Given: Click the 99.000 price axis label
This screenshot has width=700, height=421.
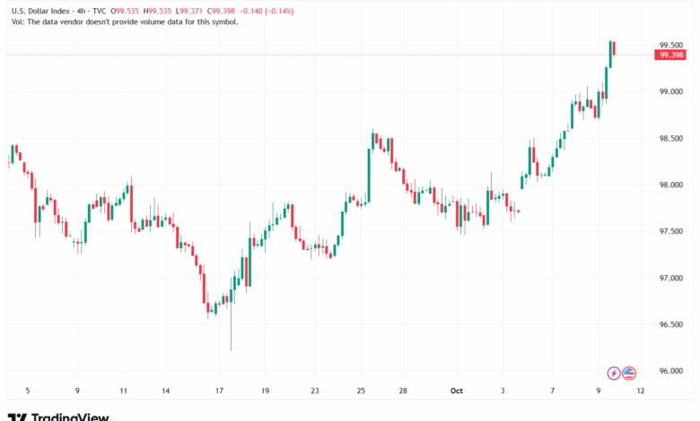Looking at the screenshot, I should (671, 91).
